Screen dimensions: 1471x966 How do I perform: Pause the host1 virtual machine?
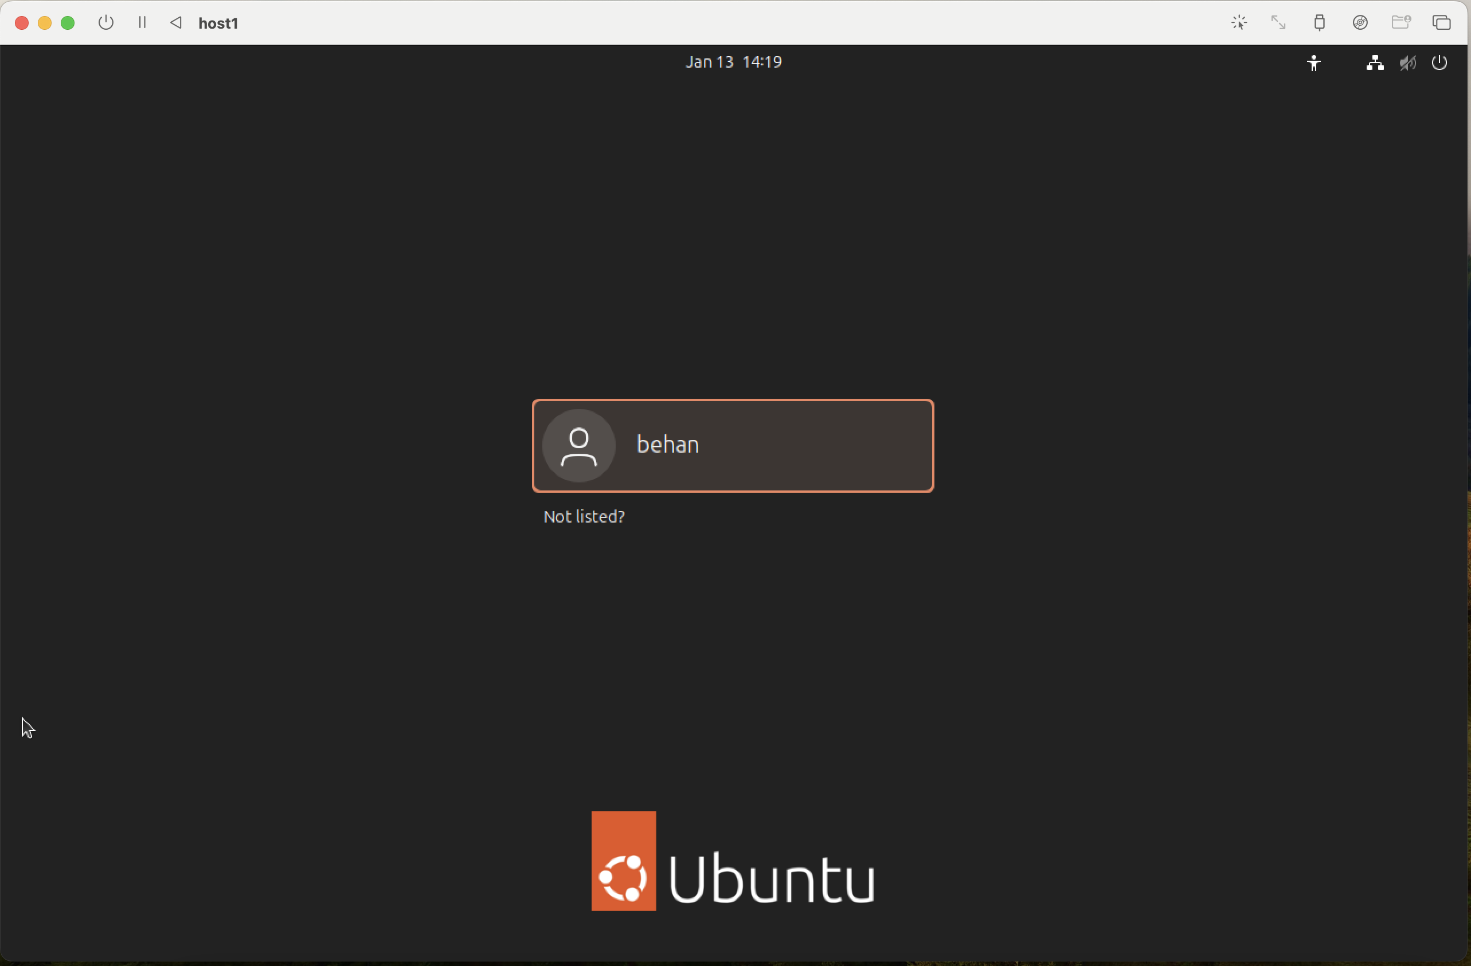pyautogui.click(x=142, y=23)
